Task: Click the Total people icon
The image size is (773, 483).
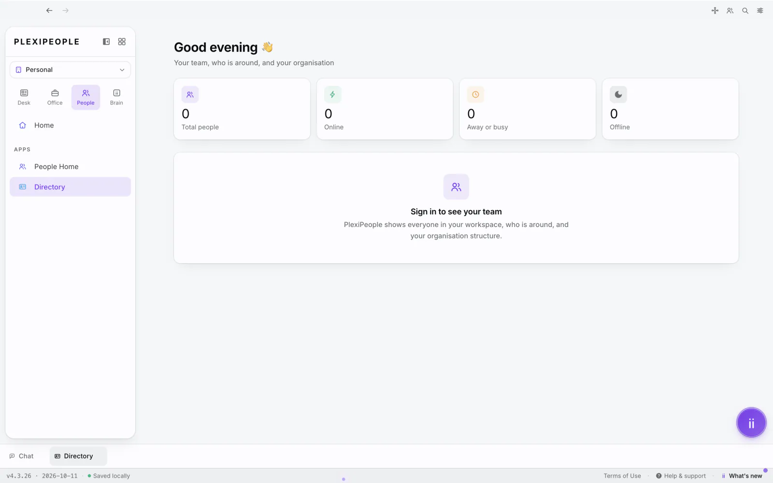Action: [x=190, y=95]
